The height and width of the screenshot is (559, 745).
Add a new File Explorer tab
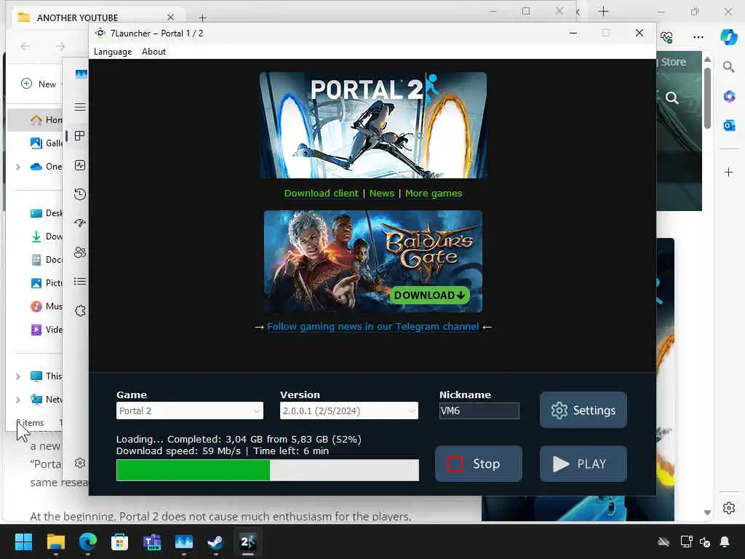202,17
